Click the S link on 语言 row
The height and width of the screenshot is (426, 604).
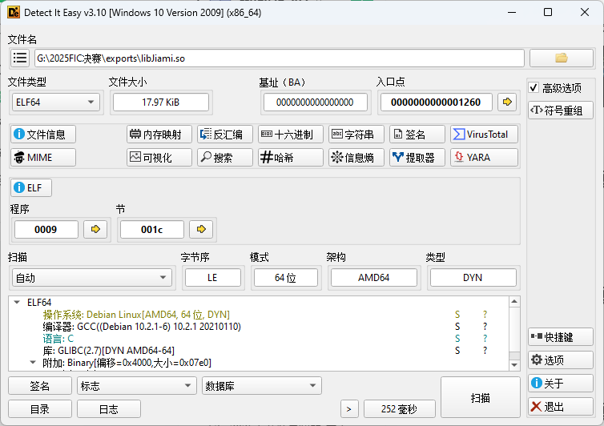pyautogui.click(x=457, y=339)
